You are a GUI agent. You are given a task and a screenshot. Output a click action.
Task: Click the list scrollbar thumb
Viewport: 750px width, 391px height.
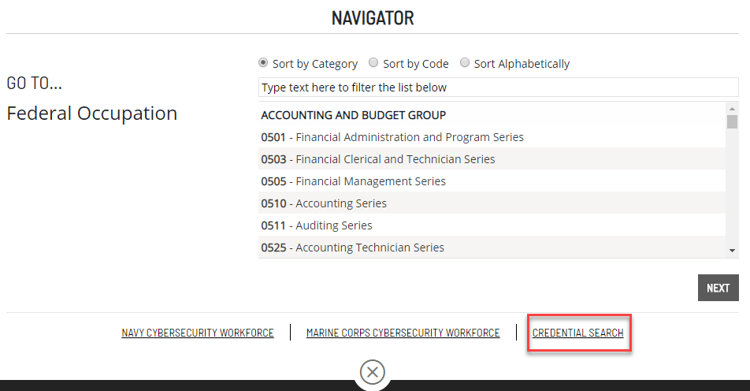click(732, 121)
